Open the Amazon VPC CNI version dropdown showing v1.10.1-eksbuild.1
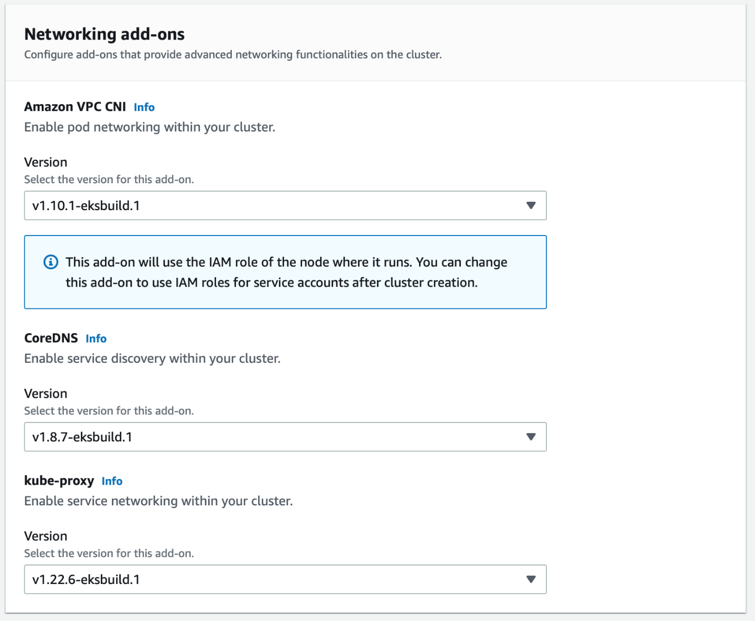Viewport: 755px width, 621px height. pyautogui.click(x=285, y=205)
